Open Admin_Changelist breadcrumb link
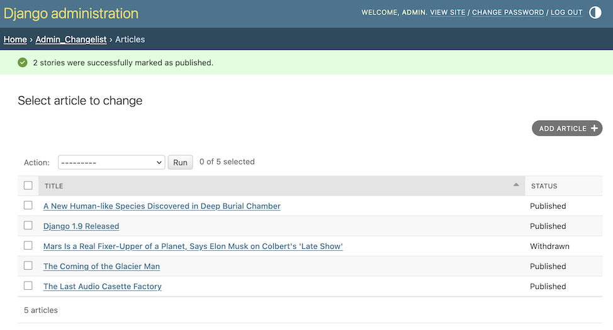The height and width of the screenshot is (330, 613). 71,39
